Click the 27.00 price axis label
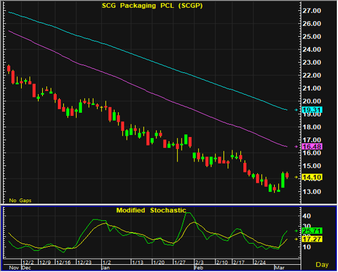The width and height of the screenshot is (338, 272). [x=311, y=11]
